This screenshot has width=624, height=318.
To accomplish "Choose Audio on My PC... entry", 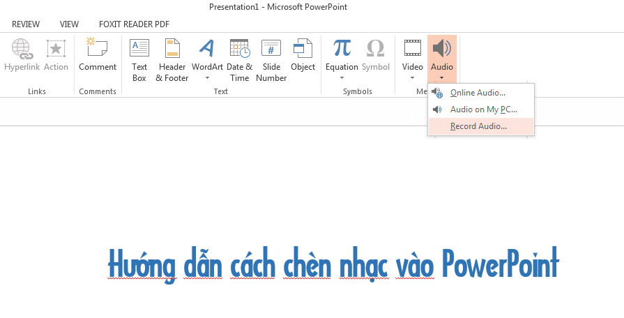I will [x=481, y=109].
